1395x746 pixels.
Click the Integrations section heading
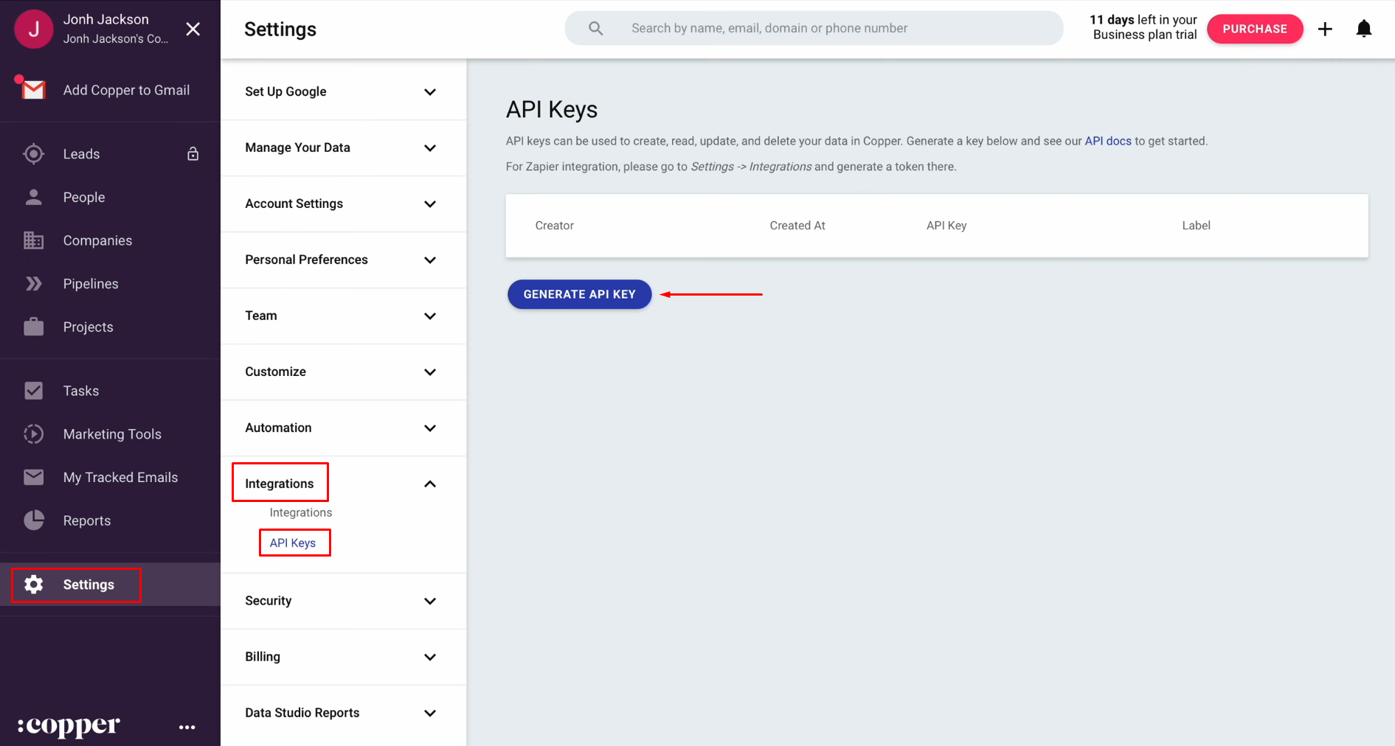[280, 484]
